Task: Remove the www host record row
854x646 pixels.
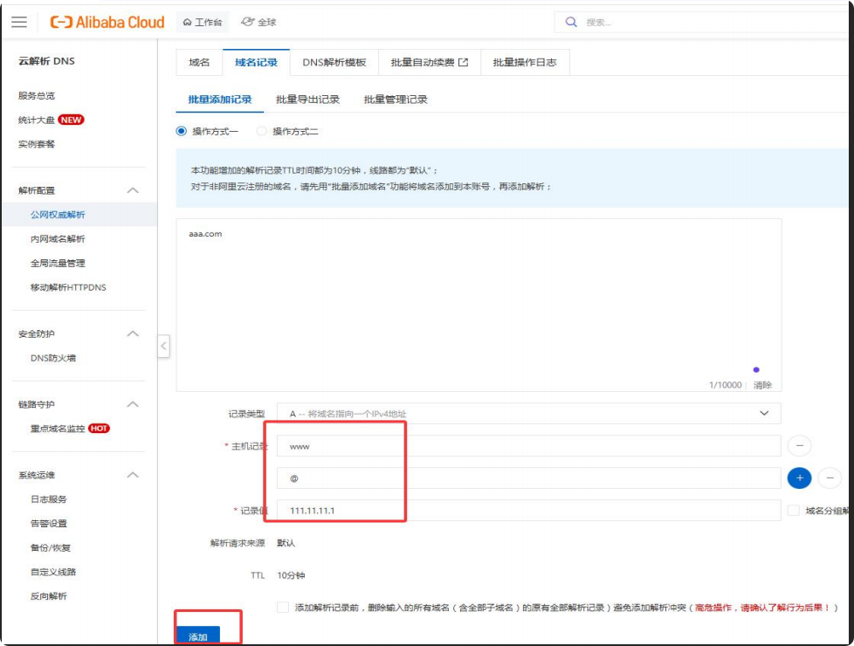Action: pos(799,446)
